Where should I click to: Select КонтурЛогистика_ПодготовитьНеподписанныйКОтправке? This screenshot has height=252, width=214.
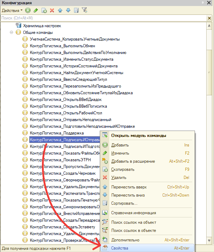click(x=82, y=126)
